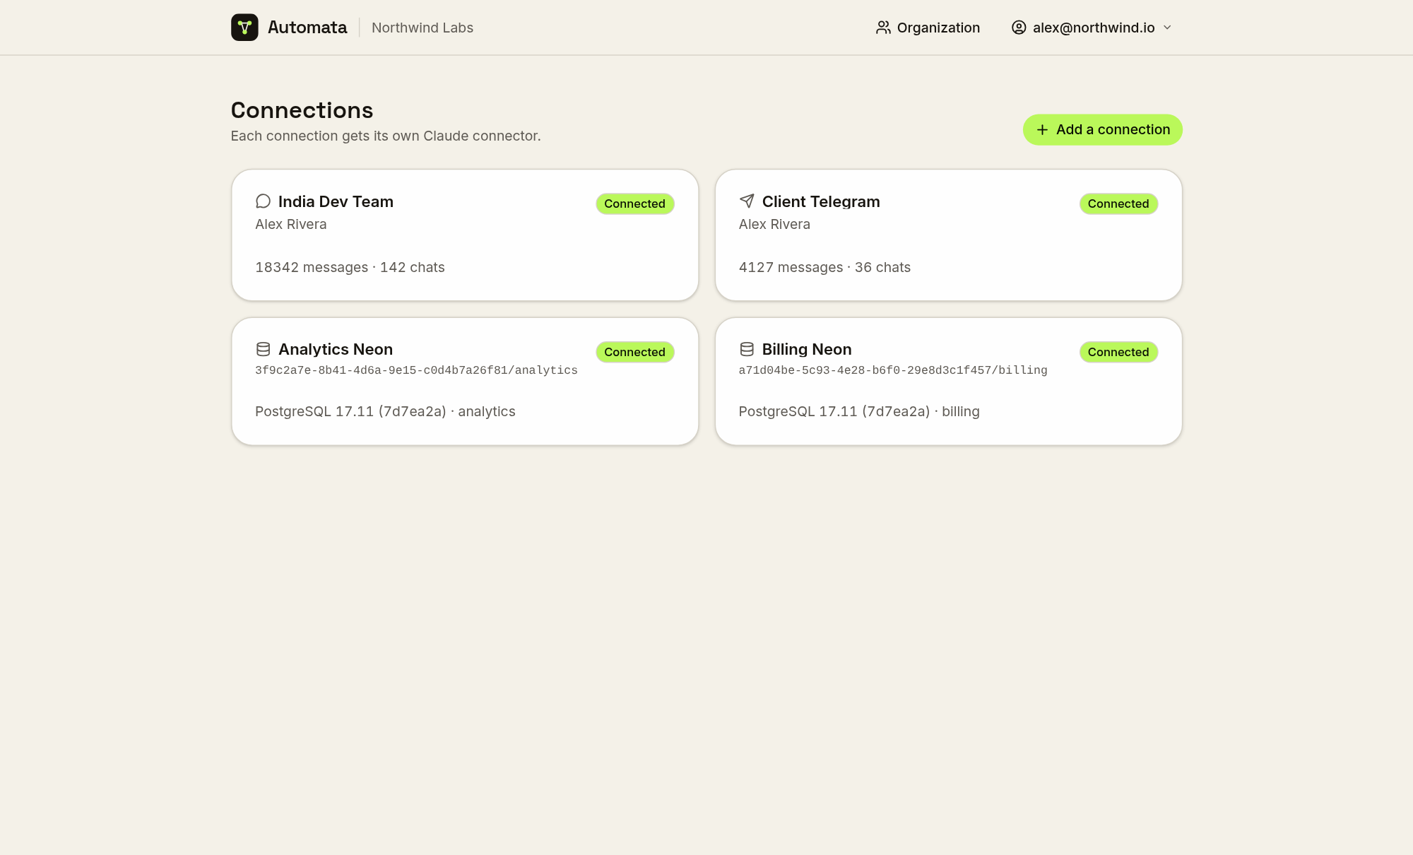
Task: Click the plus icon in Add a connection
Action: [x=1042, y=130]
